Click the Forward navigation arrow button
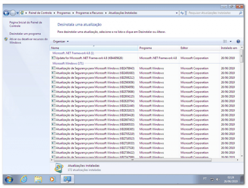Viewport: 248px width, 188px height. click(13, 13)
